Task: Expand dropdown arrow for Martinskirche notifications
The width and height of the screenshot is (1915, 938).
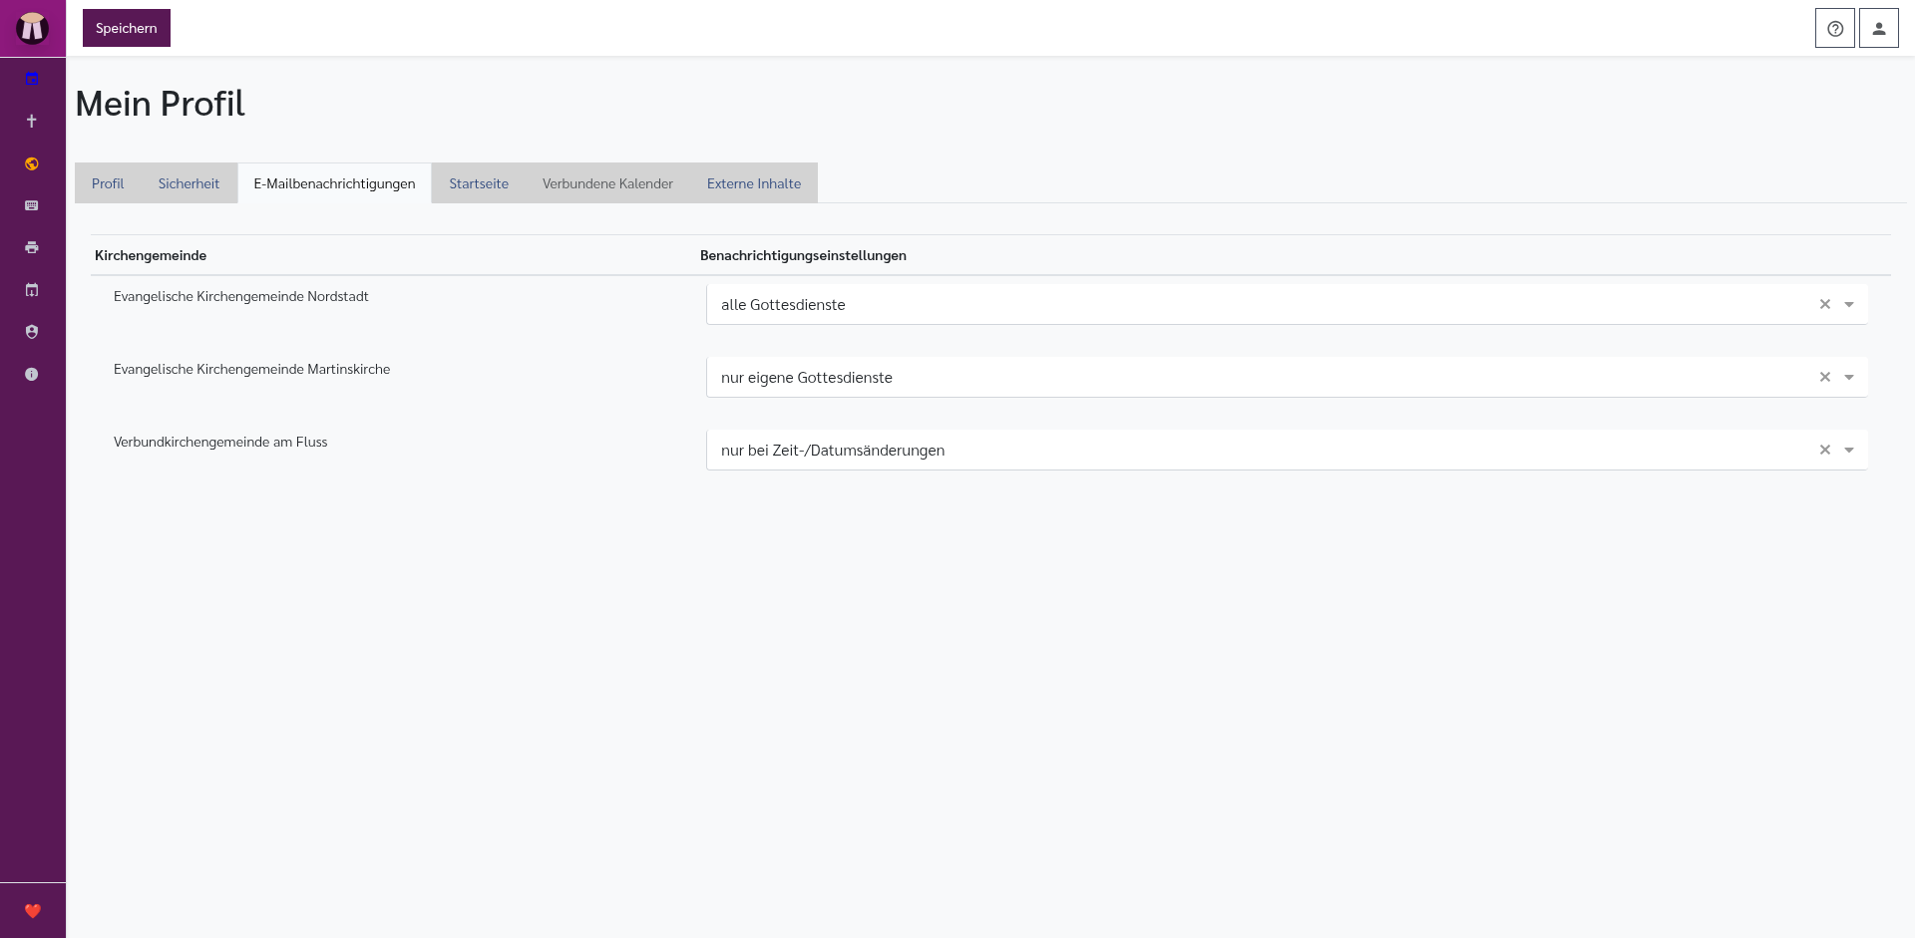Action: pyautogui.click(x=1849, y=378)
